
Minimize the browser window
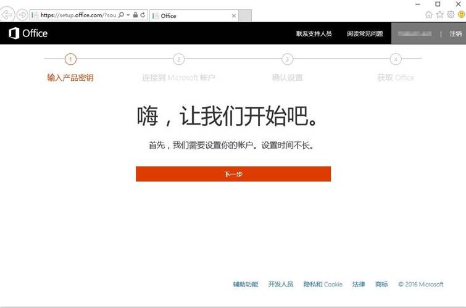click(418, 4)
